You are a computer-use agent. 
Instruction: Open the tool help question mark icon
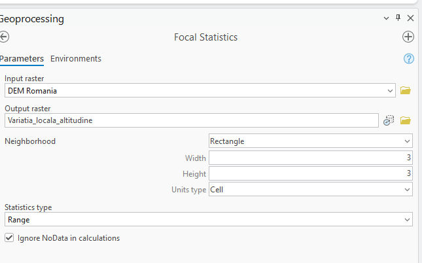[x=409, y=59]
